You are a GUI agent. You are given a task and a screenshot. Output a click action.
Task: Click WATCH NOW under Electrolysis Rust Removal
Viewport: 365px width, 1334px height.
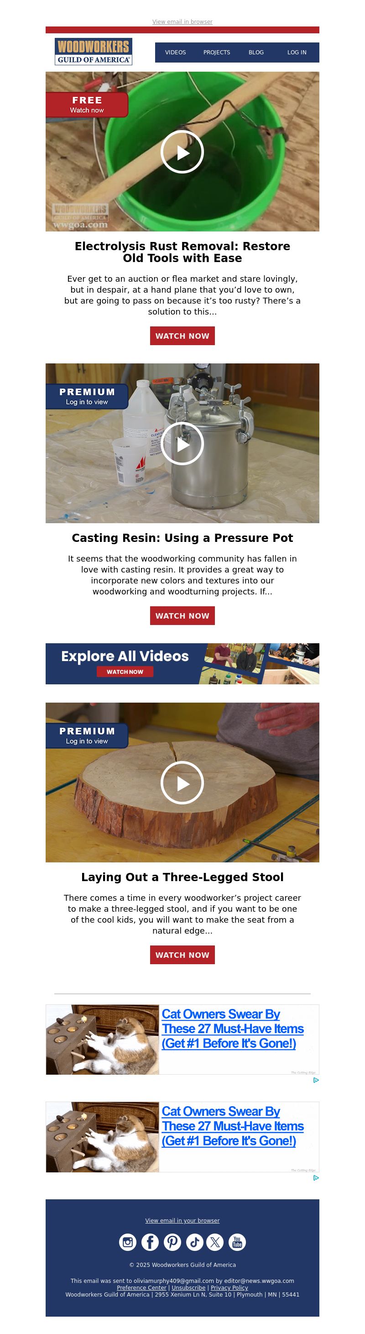click(x=182, y=336)
